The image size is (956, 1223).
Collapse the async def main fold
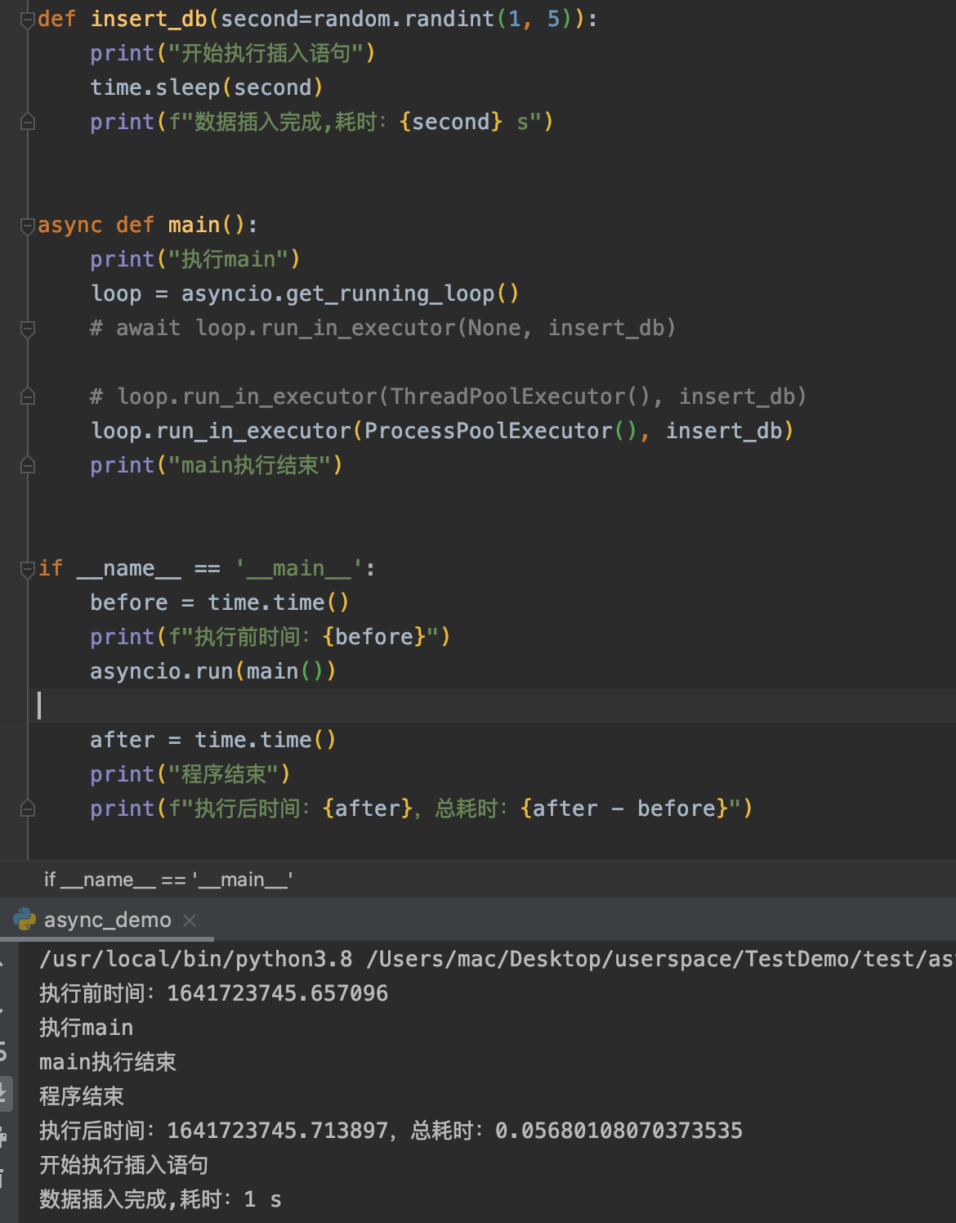pos(28,226)
